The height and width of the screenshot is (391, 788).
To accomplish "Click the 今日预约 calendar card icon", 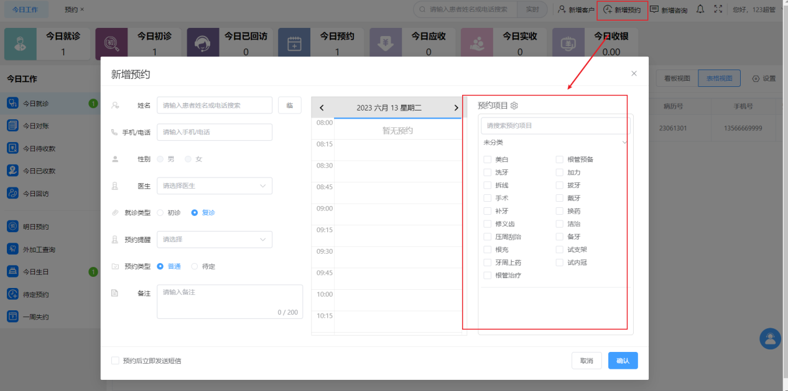I will pyautogui.click(x=294, y=44).
